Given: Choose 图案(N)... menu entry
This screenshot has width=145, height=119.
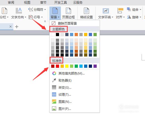Looking at the screenshot, I should tap(74, 101).
